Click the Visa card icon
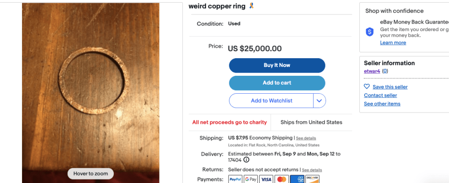449x183 pixels. click(x=266, y=179)
